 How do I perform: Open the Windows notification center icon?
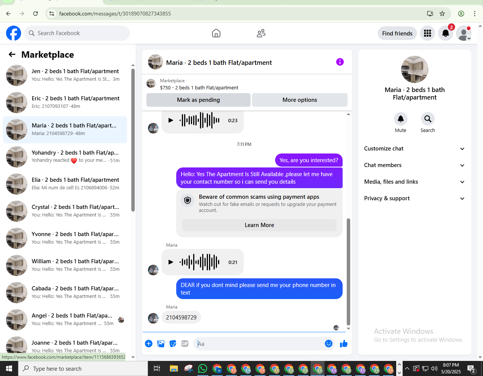click(x=471, y=368)
